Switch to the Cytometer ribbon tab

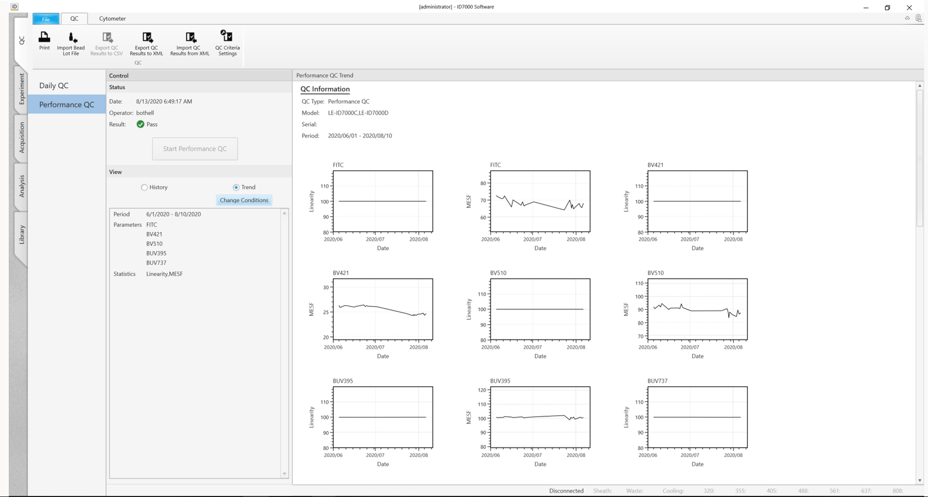(x=112, y=19)
